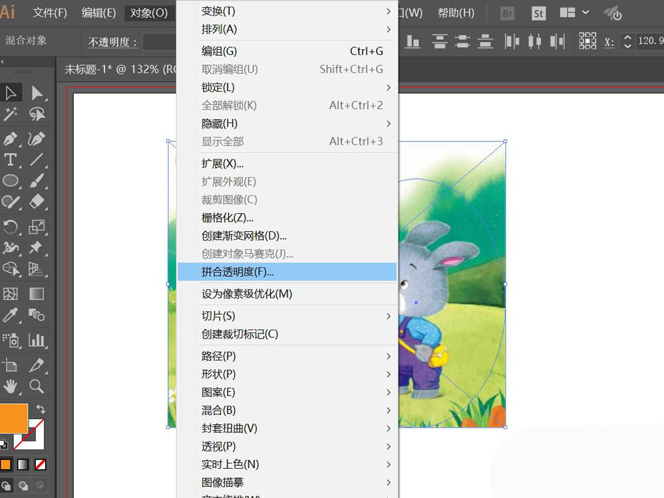Choose the Symbol Sprayer tool
The image size is (664, 498).
tap(11, 340)
